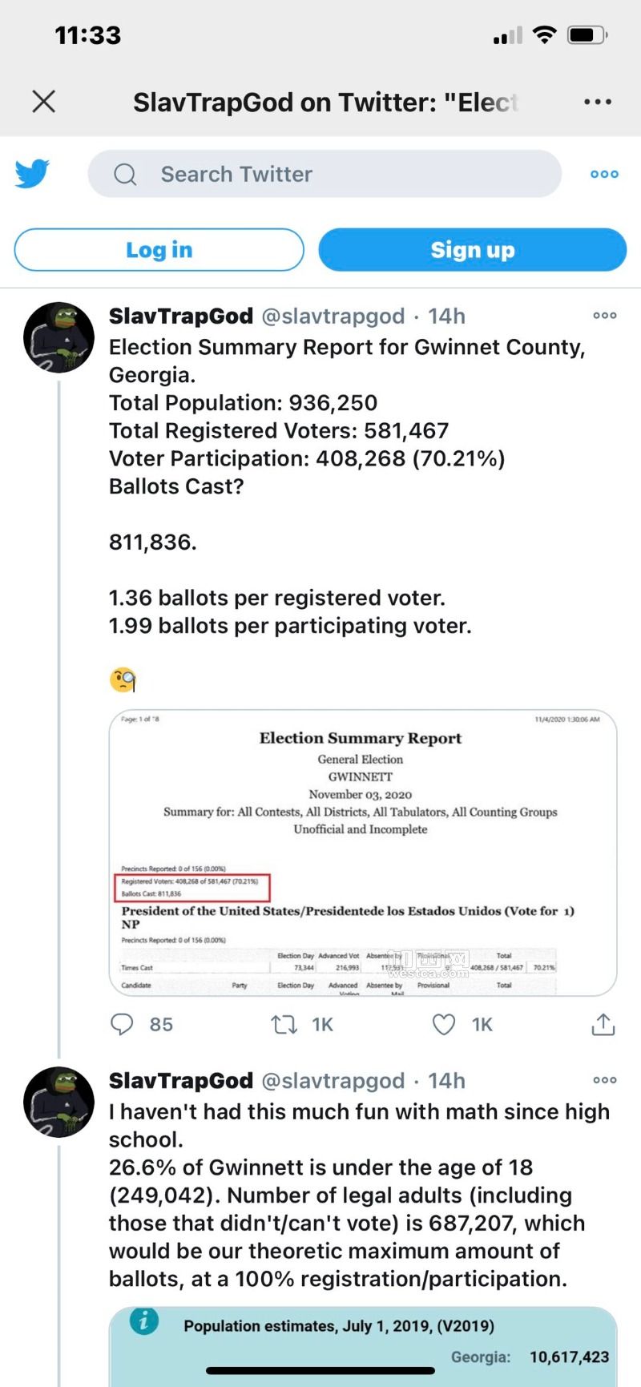Screen dimensions: 641x1387
Task: Open browser options three-dot menu at top
Action: [598, 102]
